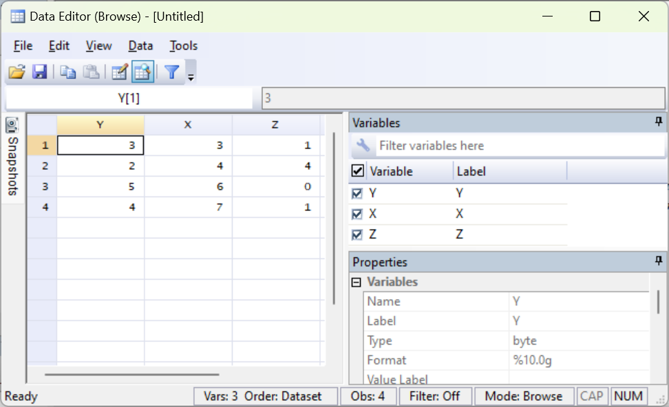Open the Edit menu
The image size is (669, 407).
[x=59, y=45]
